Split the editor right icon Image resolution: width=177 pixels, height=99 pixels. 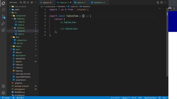(162, 2)
